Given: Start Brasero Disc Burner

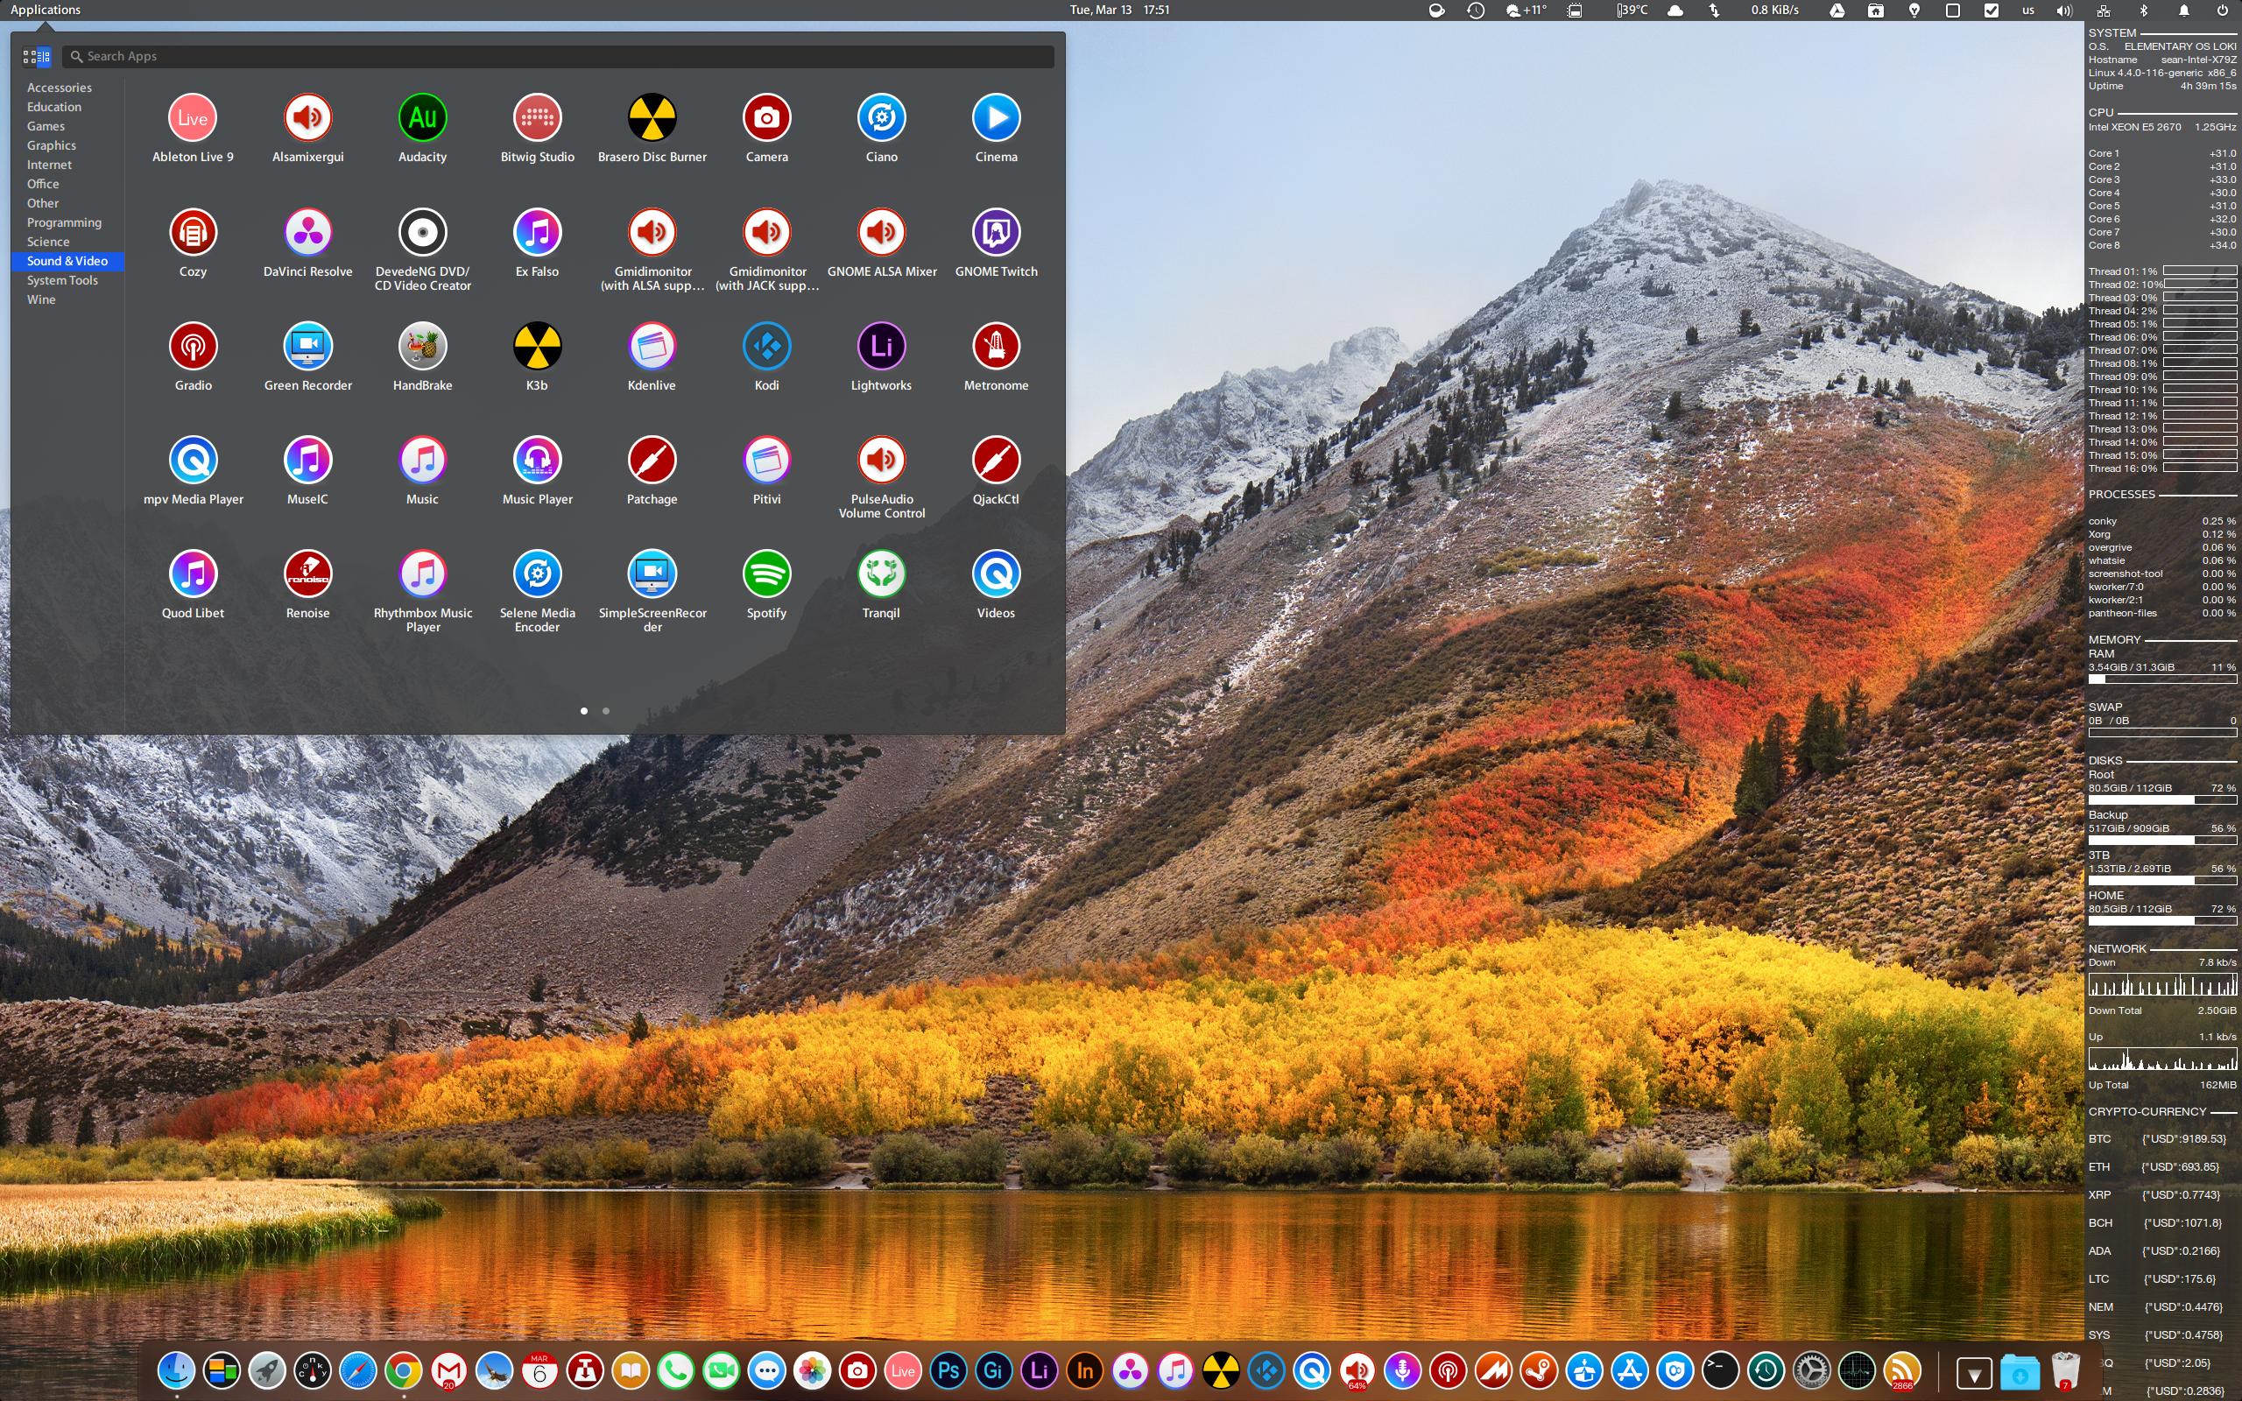Looking at the screenshot, I should click(x=652, y=128).
